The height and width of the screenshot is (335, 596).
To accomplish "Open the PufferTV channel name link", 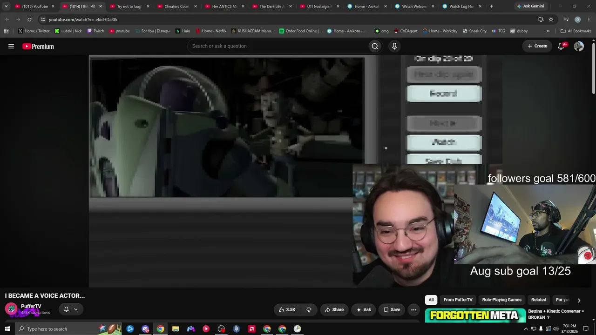I will 31,307.
